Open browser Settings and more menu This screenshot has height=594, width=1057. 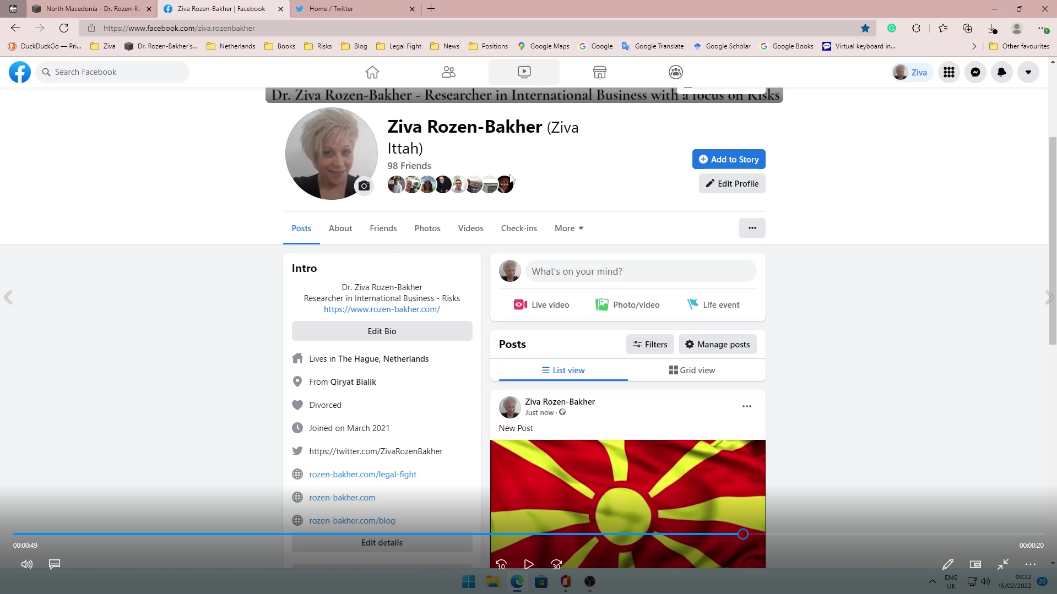(x=1043, y=28)
